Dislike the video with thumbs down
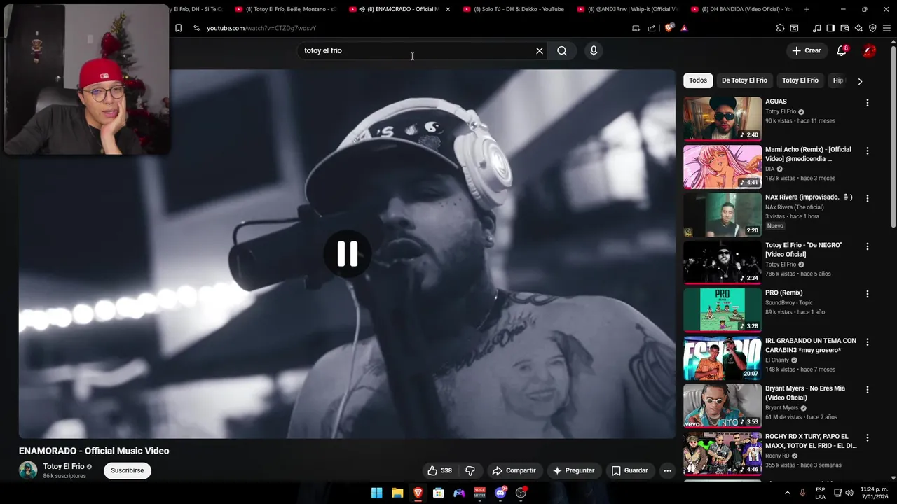 click(x=470, y=470)
